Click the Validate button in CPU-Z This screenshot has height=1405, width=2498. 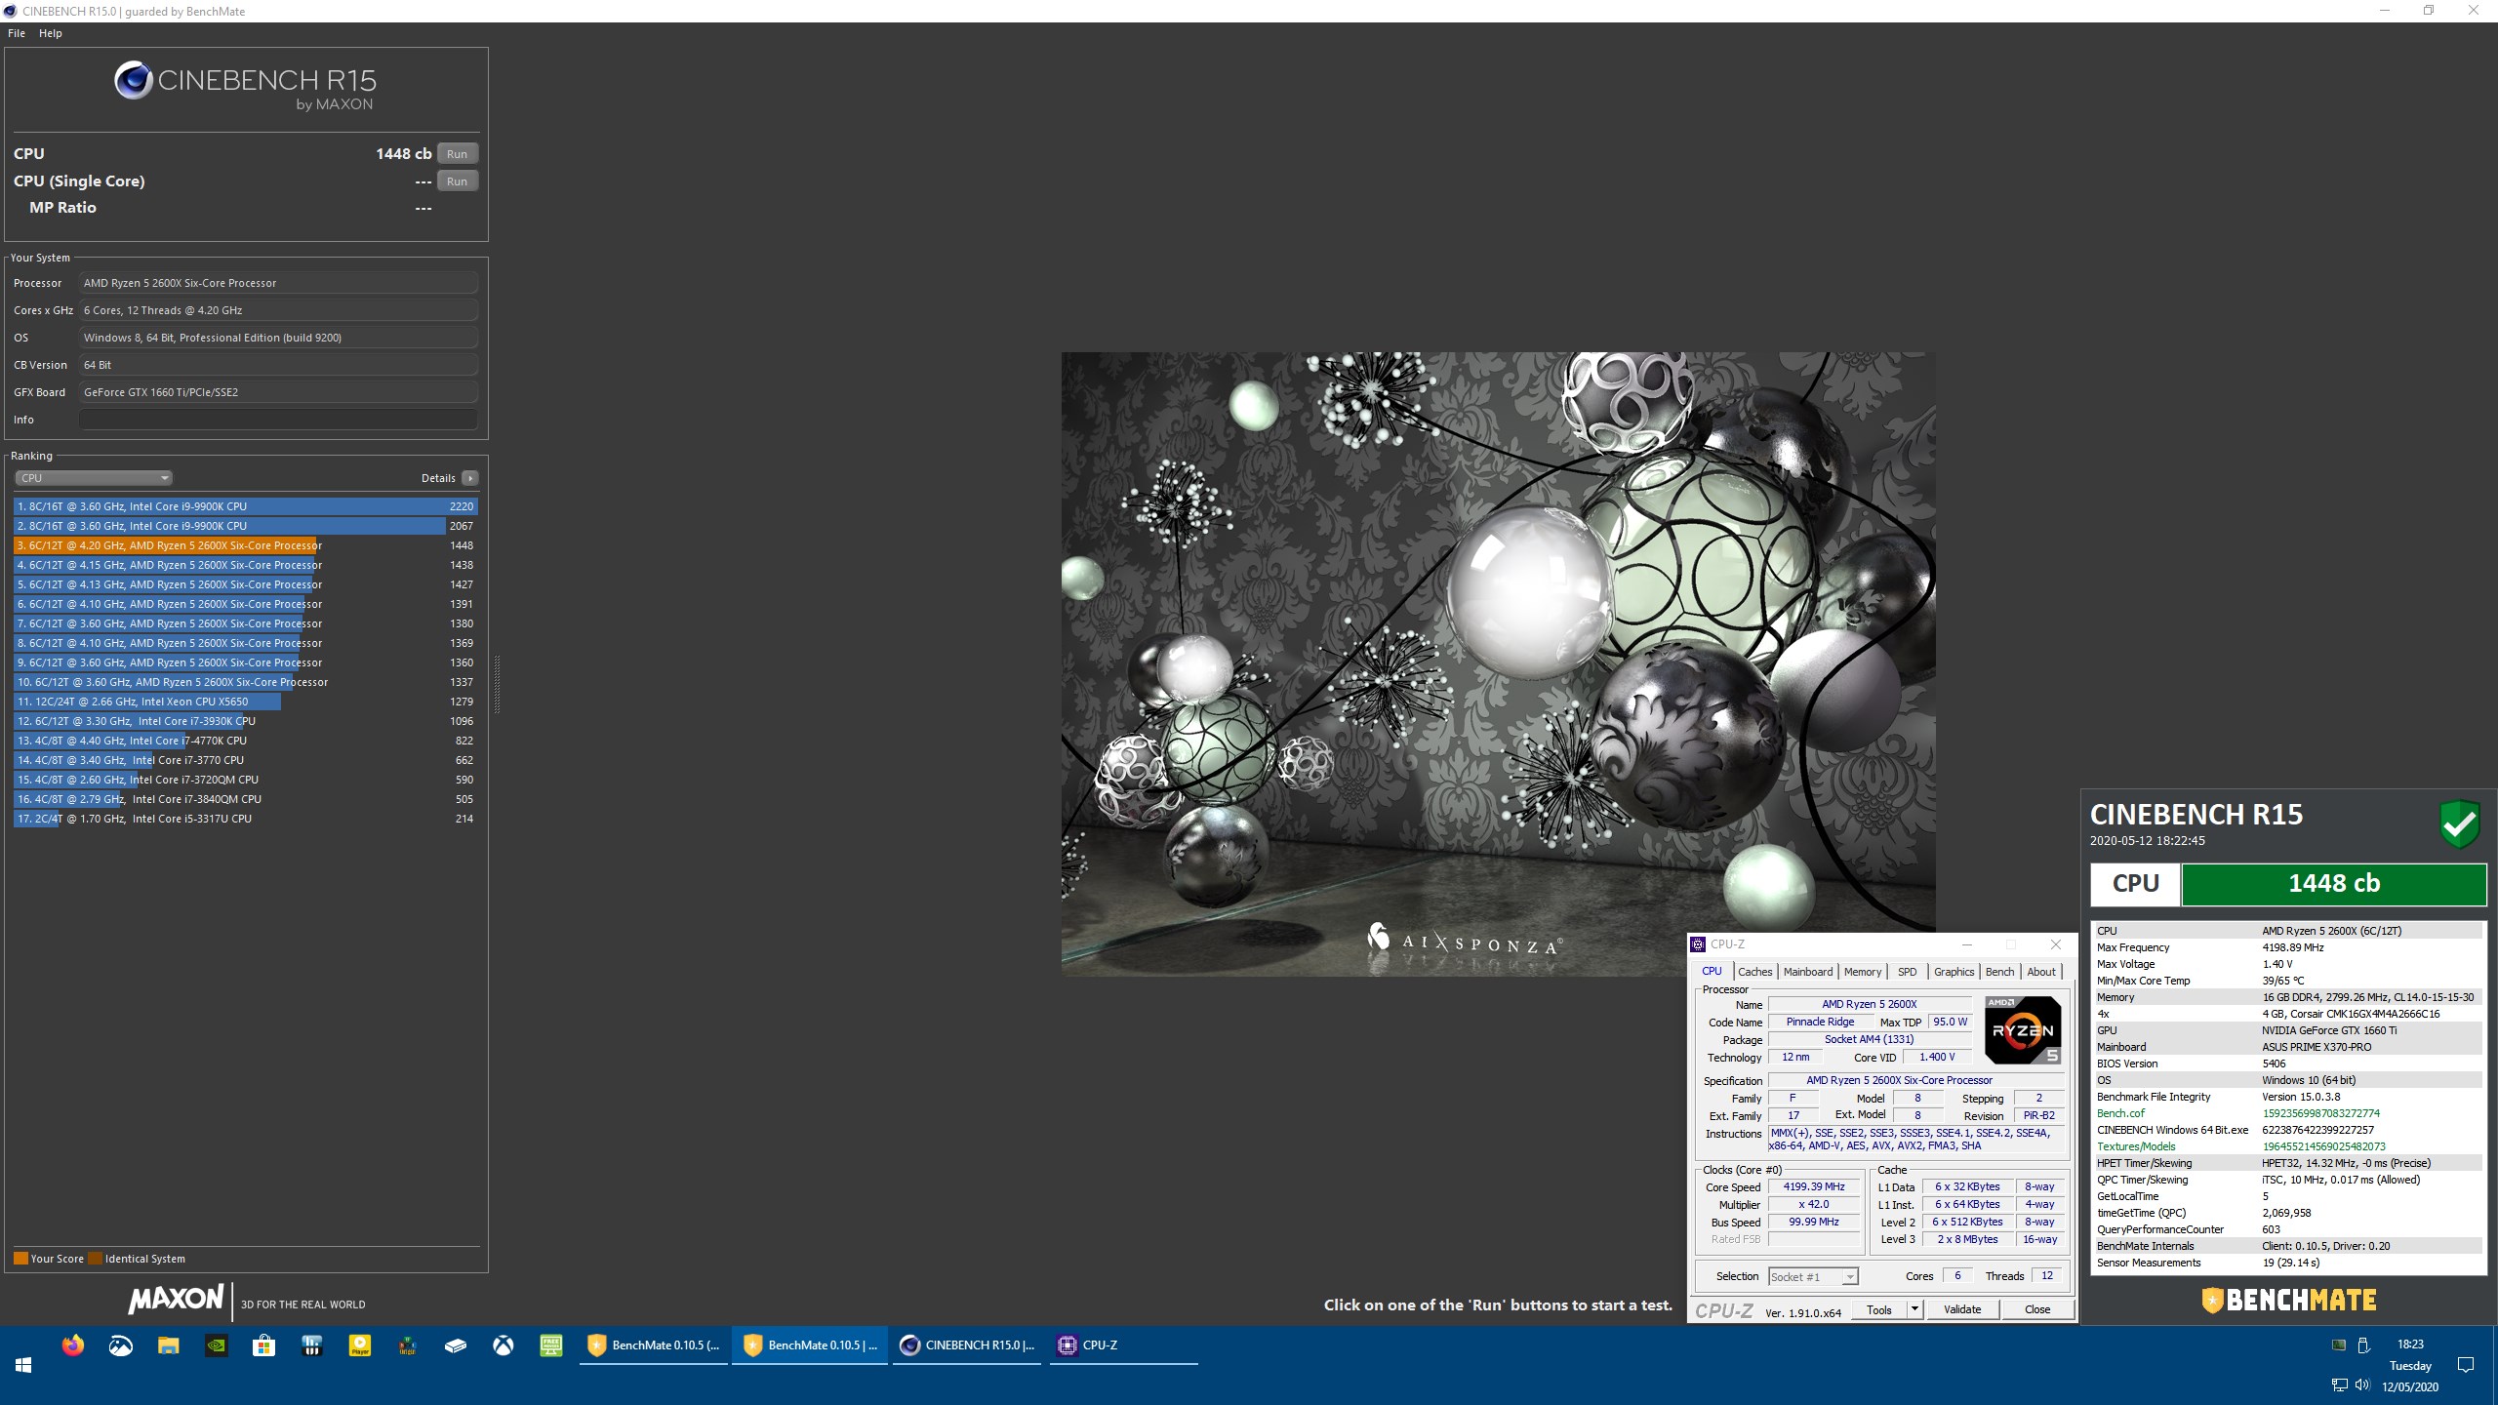1961,1309
